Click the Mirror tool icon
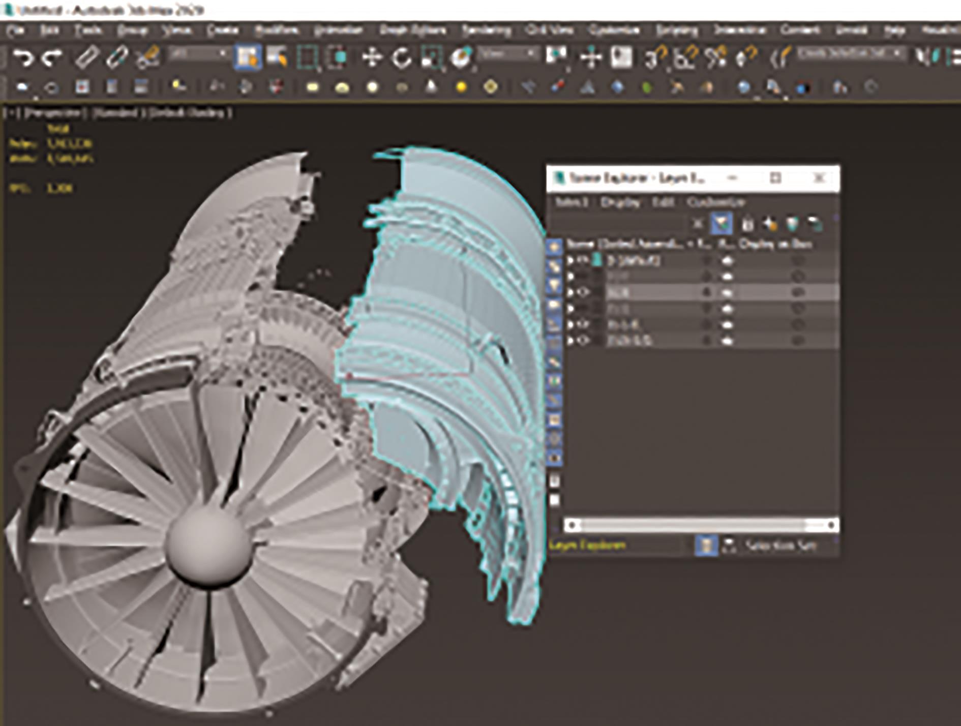 pos(927,57)
